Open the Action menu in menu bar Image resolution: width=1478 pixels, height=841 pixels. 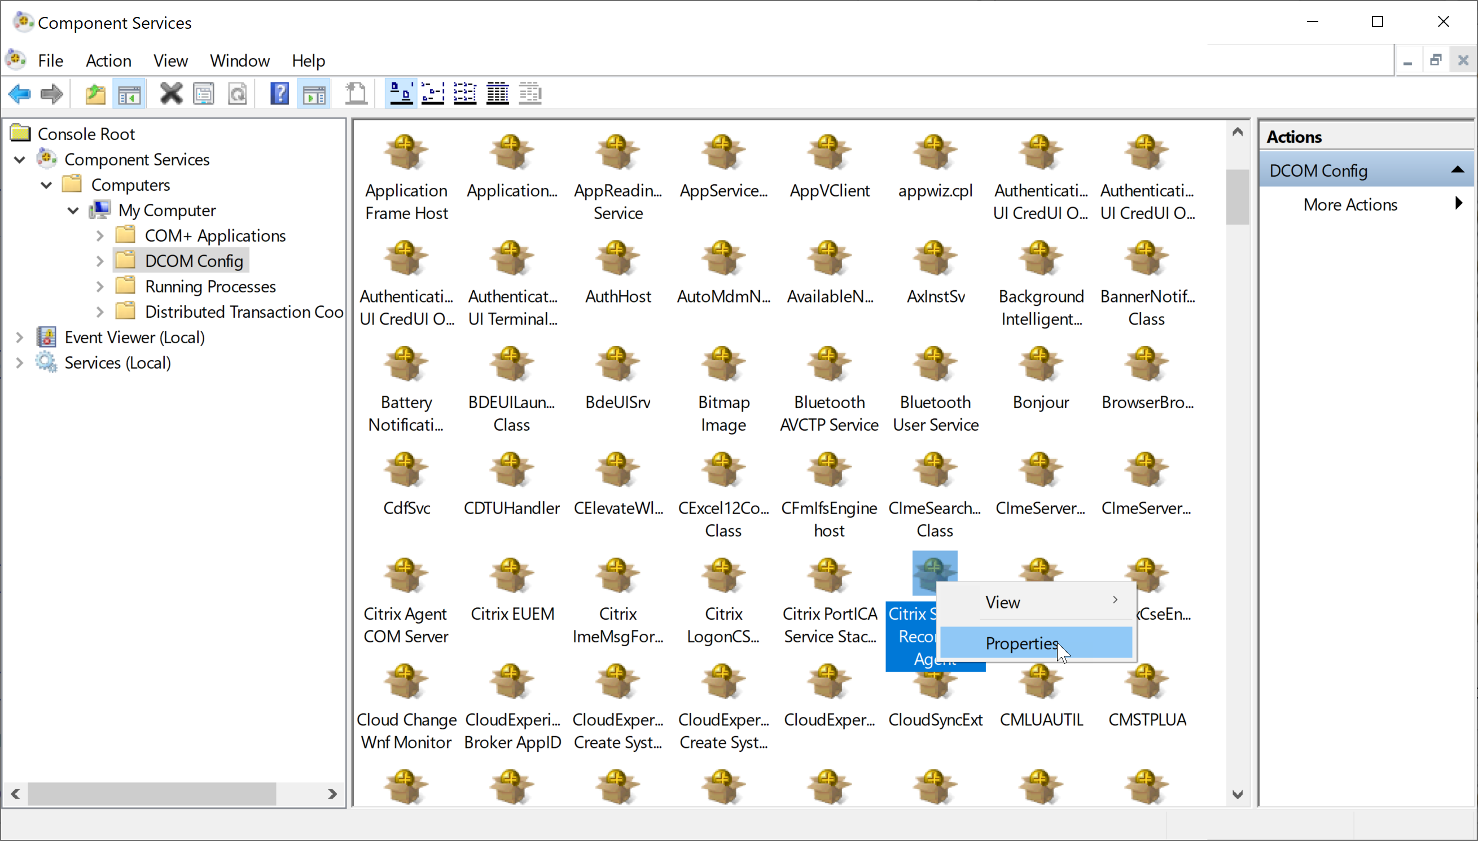108,61
